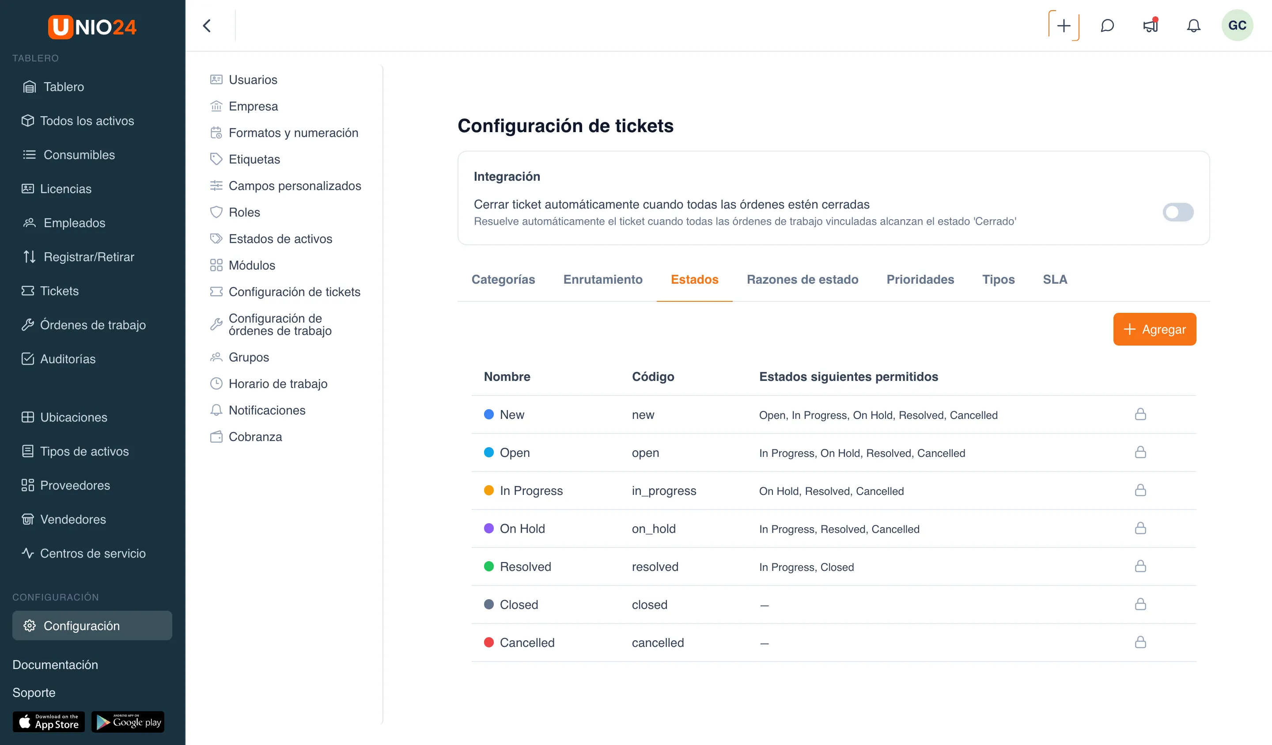Click the lock icon for New status
Image resolution: width=1272 pixels, height=745 pixels.
[x=1140, y=414]
